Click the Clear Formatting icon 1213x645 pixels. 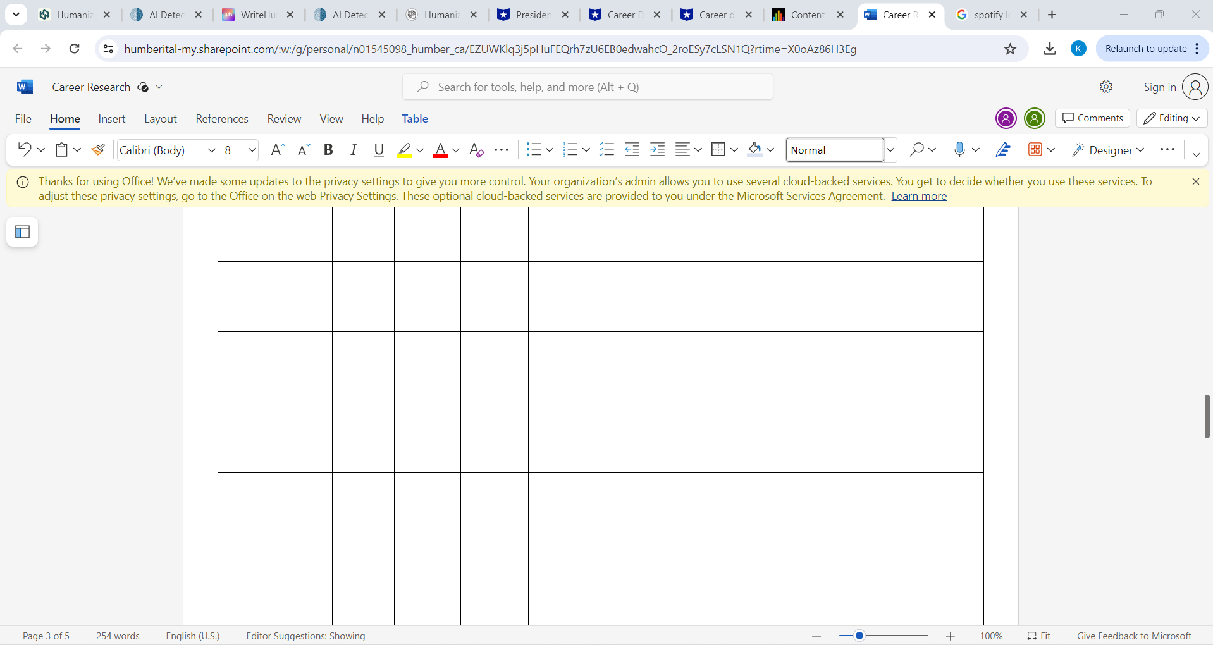476,150
